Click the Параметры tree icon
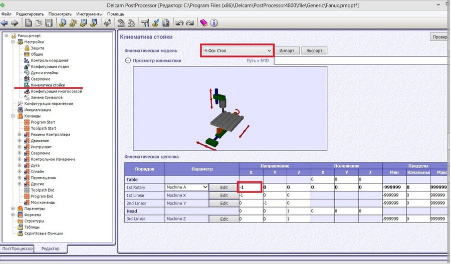 tap(20, 208)
